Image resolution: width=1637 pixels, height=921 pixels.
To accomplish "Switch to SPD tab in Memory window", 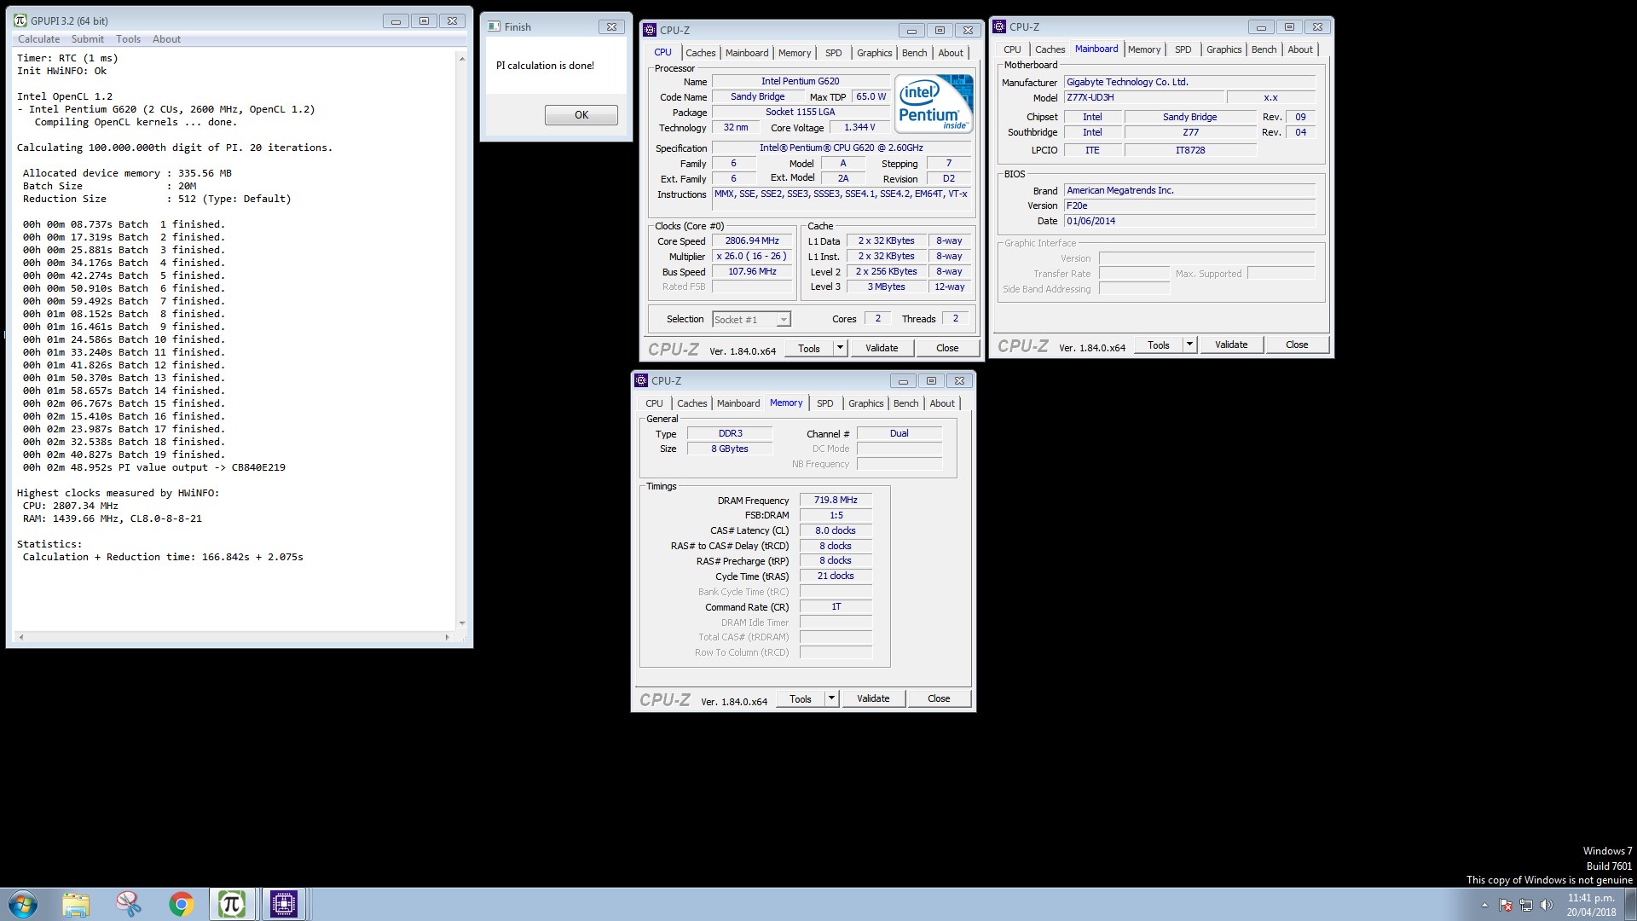I will (x=825, y=403).
